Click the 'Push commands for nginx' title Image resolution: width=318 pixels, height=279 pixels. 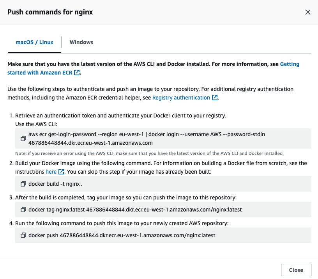pos(50,12)
